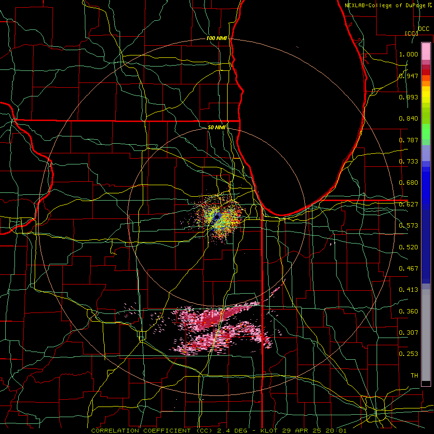Pick the light pink top color bar segment
Screen dimensions: 434x434
point(426,51)
